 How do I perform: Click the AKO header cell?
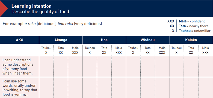pos(20,40)
